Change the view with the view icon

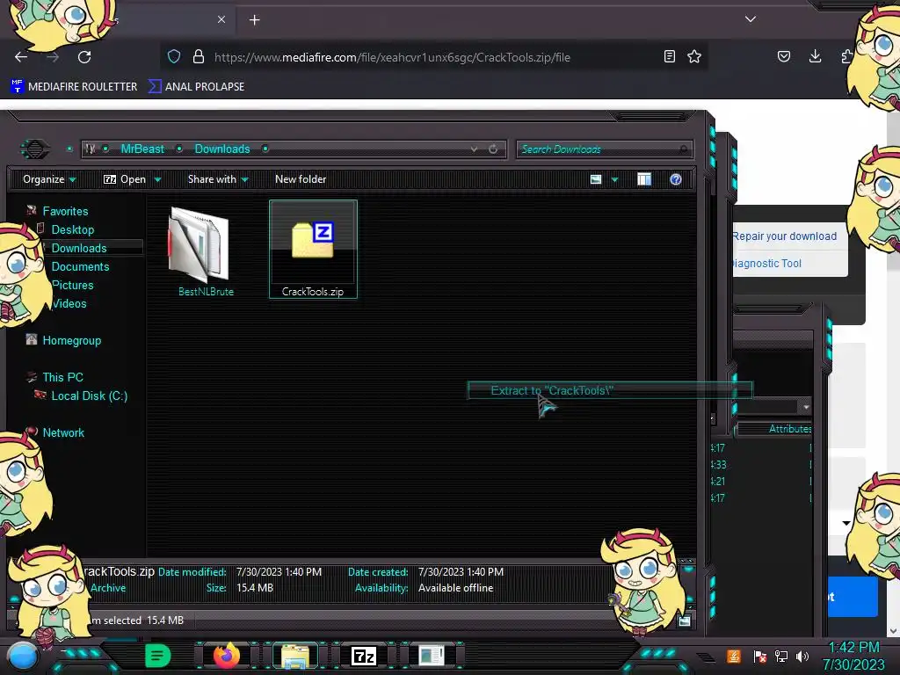point(596,179)
